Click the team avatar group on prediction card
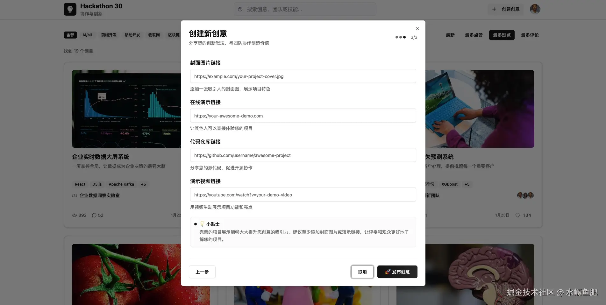Viewport: 606px width, 305px height. 524,195
